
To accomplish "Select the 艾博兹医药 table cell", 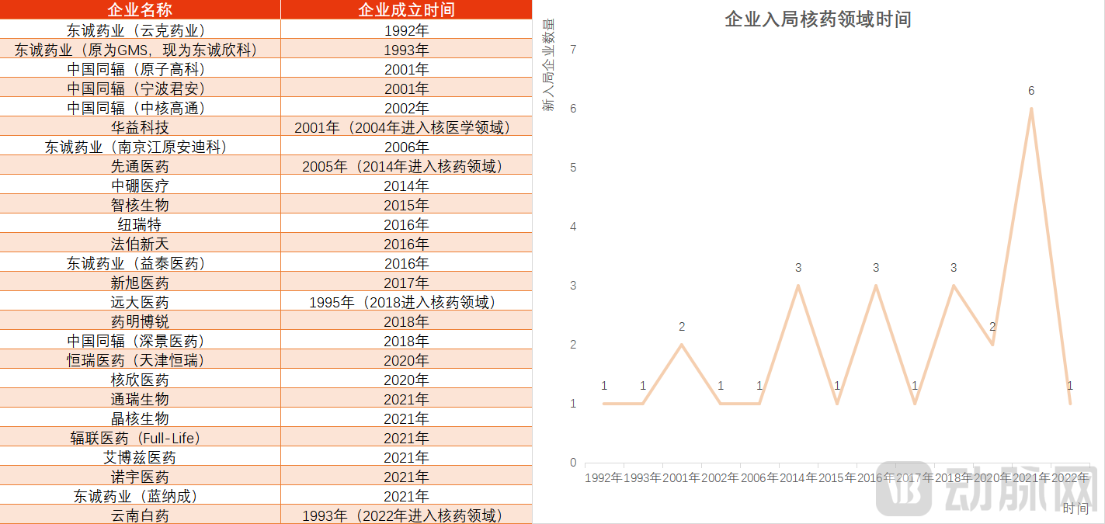I will tap(140, 456).
